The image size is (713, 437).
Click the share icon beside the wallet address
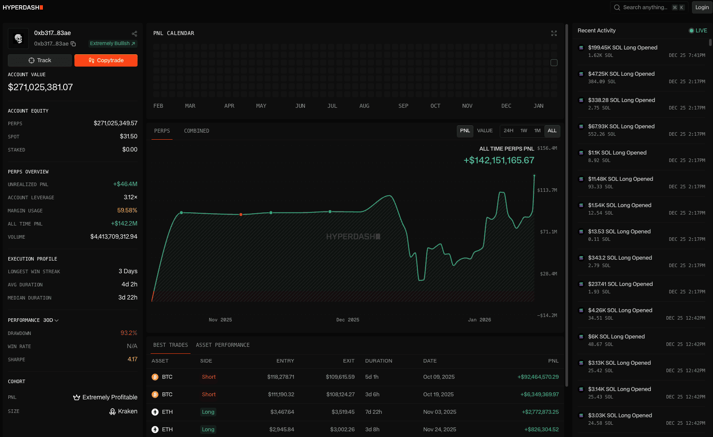134,34
